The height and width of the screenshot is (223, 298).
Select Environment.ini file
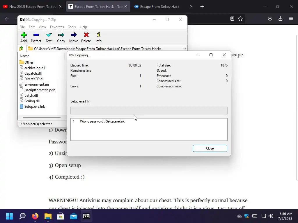(x=34, y=84)
